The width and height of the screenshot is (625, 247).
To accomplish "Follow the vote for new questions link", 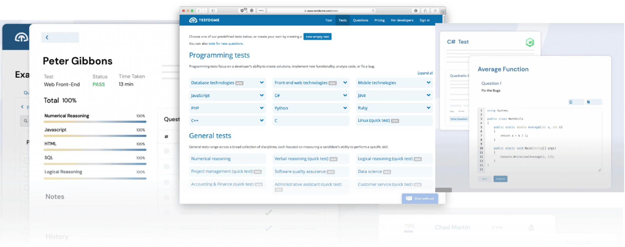I will click(226, 44).
